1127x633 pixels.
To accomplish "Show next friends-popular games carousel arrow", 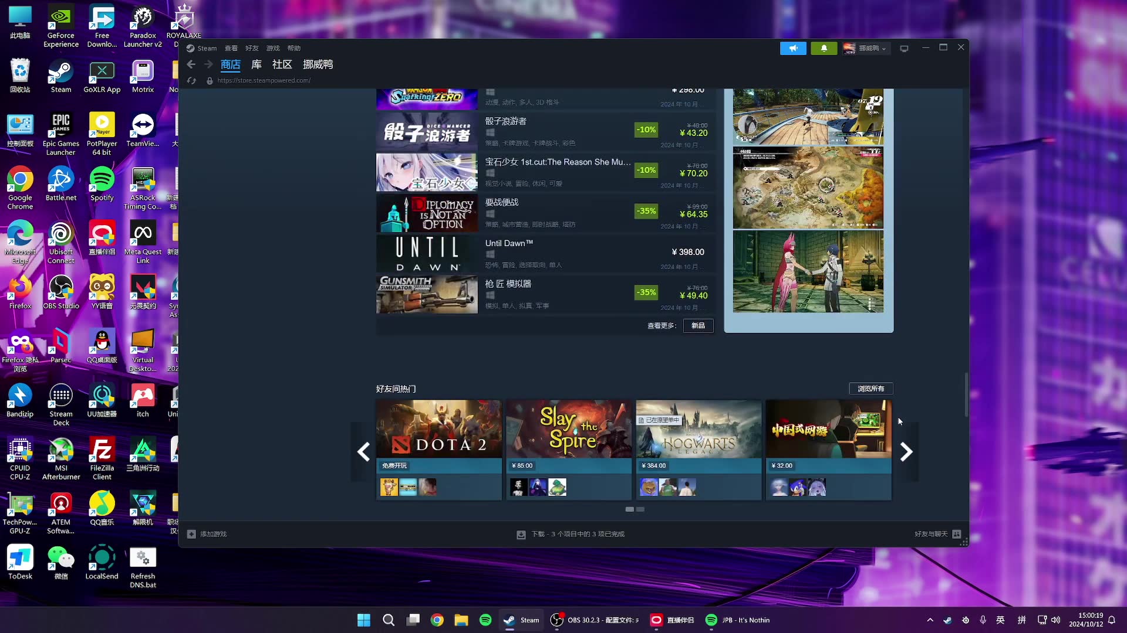I will (x=906, y=452).
